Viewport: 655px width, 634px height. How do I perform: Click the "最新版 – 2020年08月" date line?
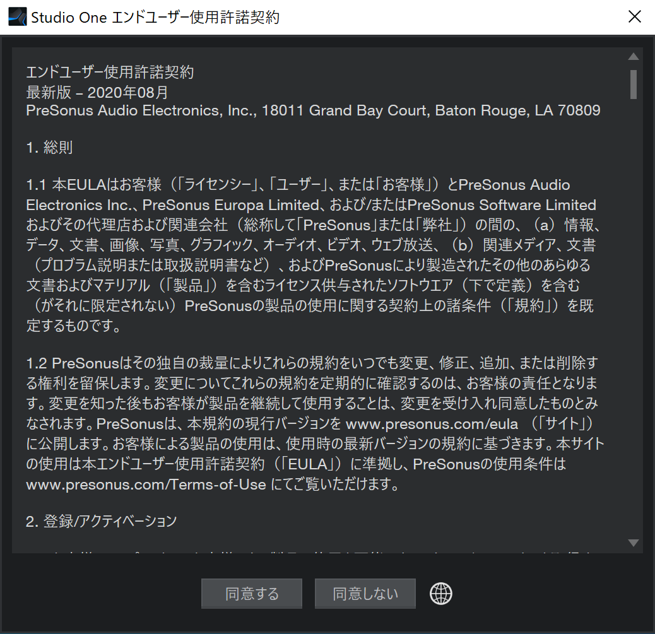(97, 92)
